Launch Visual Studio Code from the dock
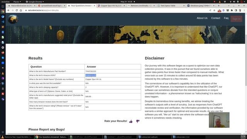Image resolution: width=247 pixels, height=139 pixels. point(3,22)
